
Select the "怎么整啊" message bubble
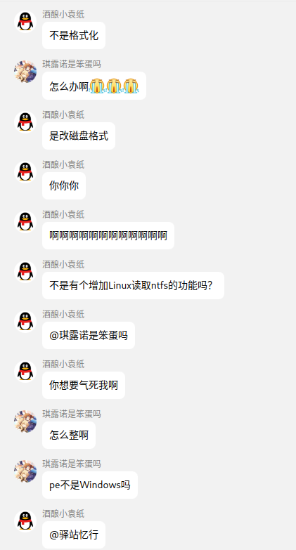[x=69, y=435]
